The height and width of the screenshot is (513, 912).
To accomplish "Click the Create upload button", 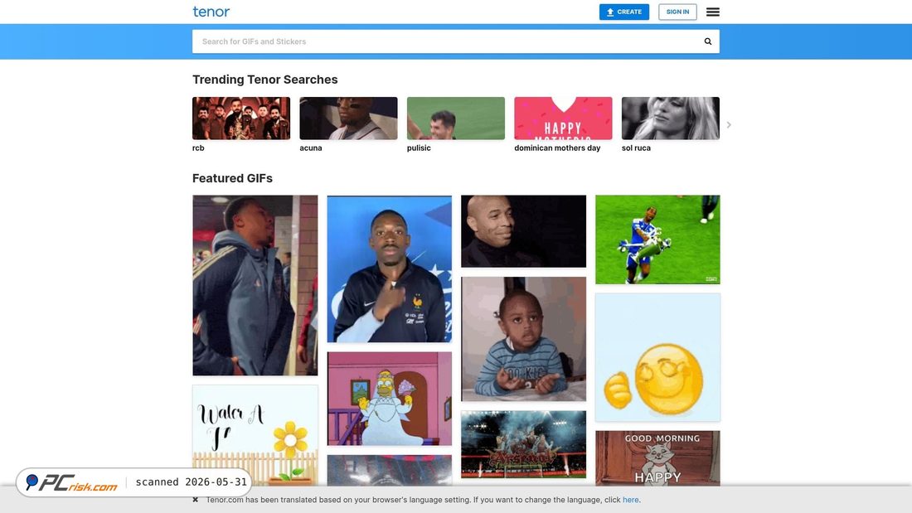I will [624, 12].
